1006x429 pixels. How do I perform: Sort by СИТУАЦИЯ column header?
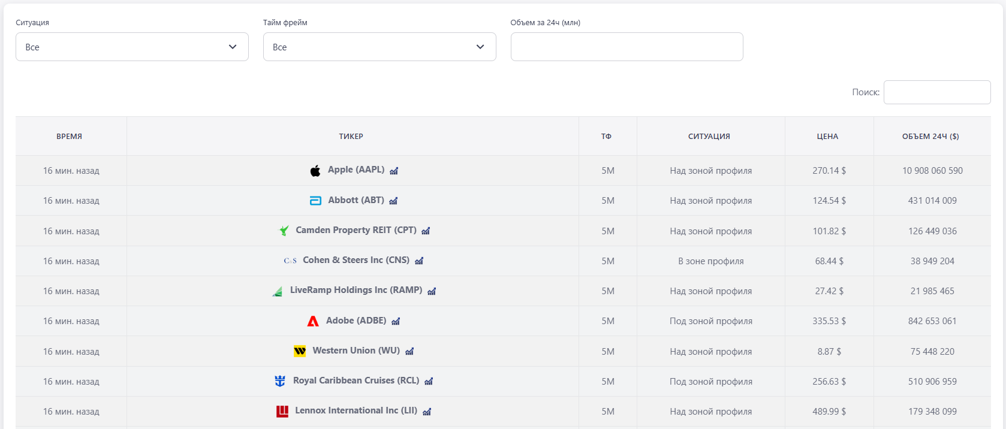coord(709,137)
